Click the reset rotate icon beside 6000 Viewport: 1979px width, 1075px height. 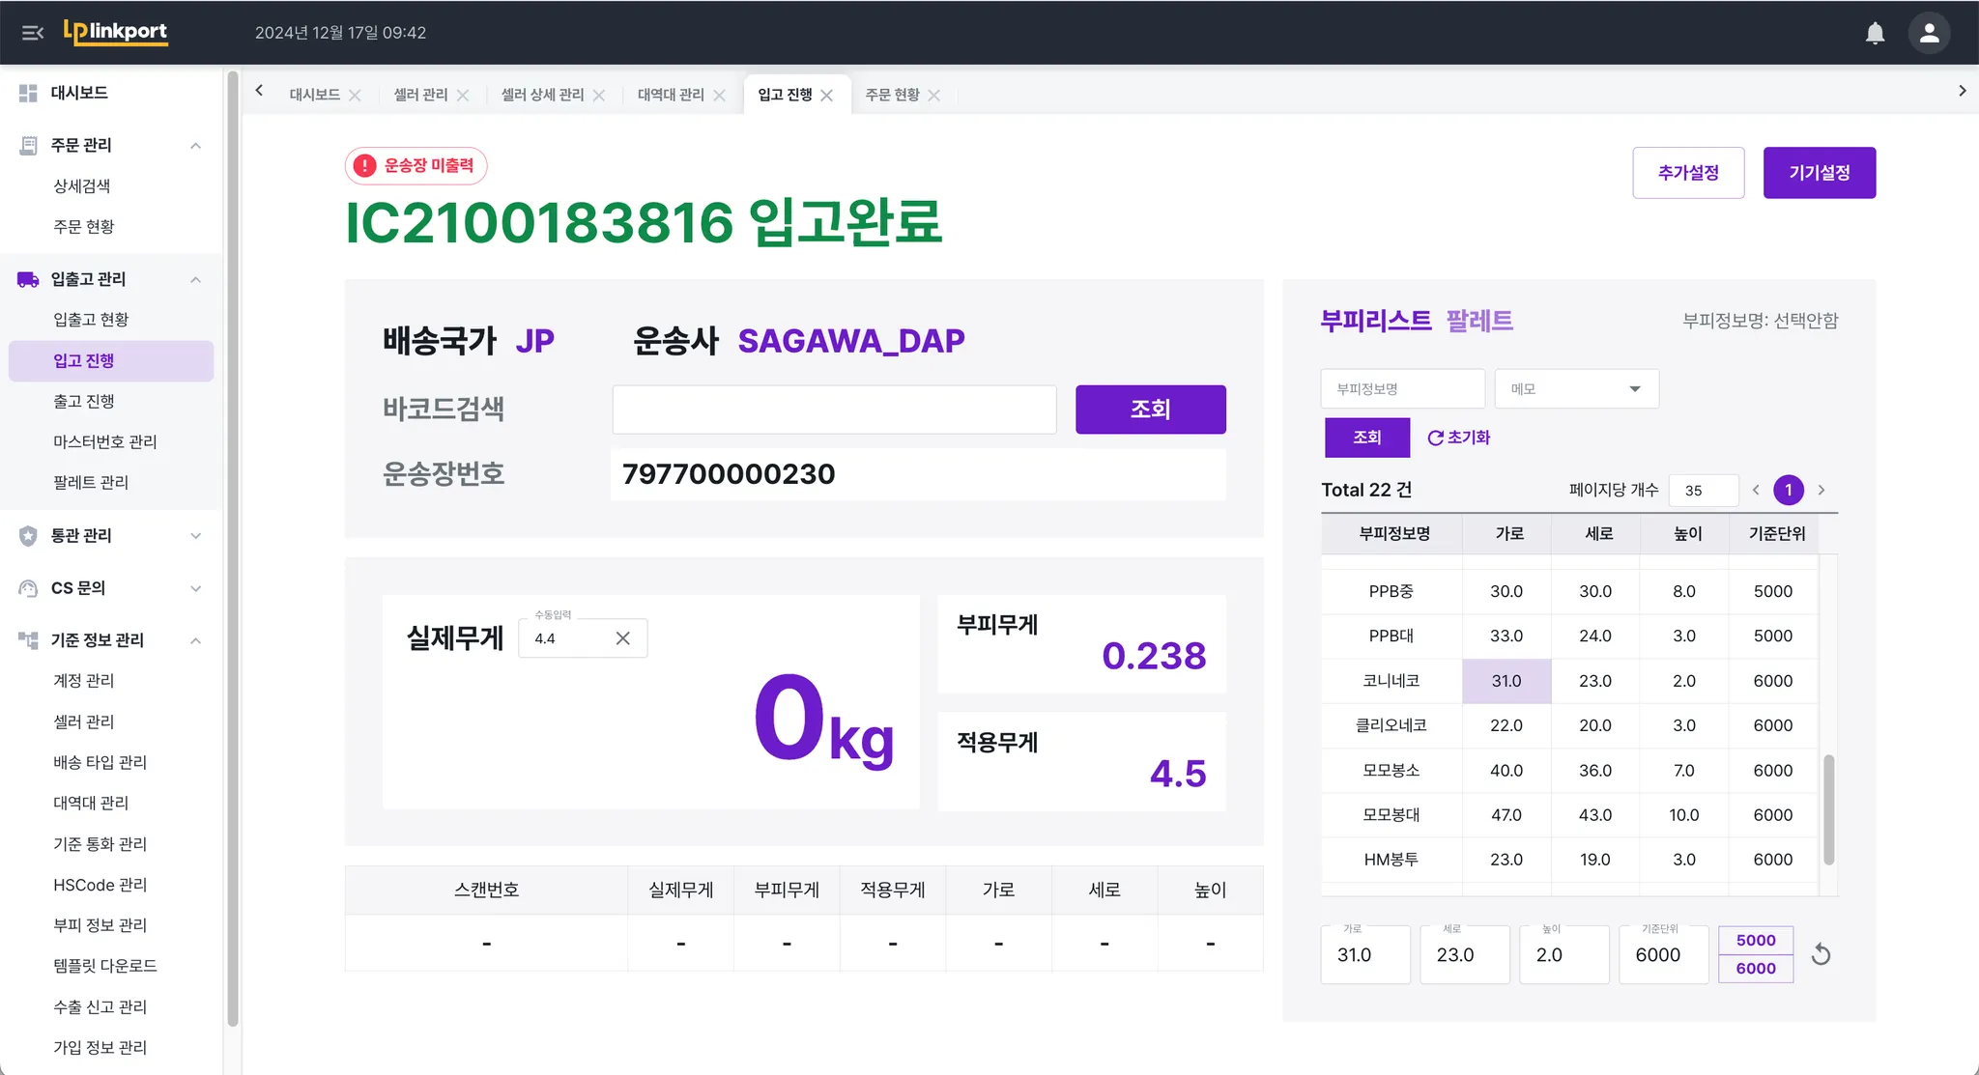pyautogui.click(x=1821, y=954)
